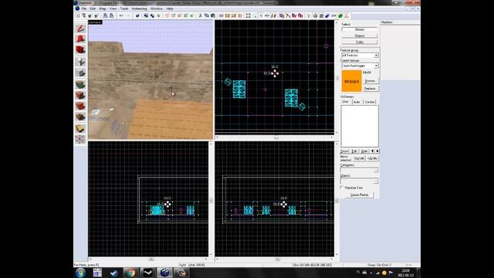Open the Current texture dropdown
494x278 pixels.
tap(360, 66)
